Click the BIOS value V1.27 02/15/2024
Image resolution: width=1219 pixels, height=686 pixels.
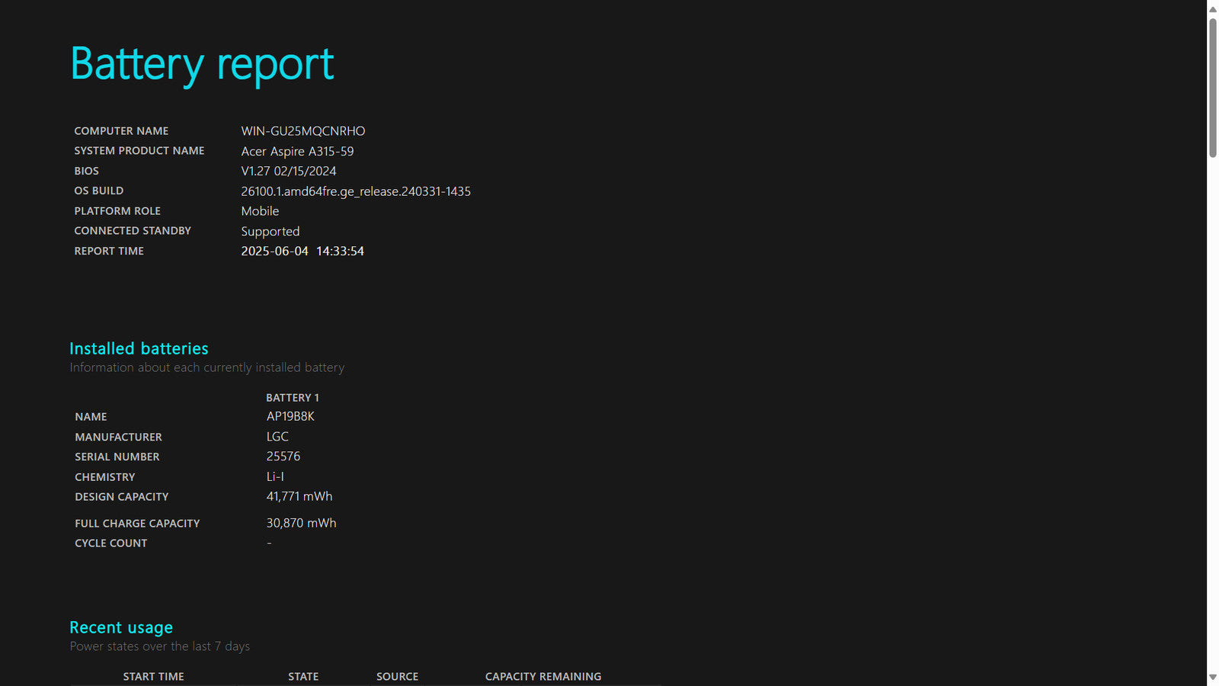coord(289,171)
